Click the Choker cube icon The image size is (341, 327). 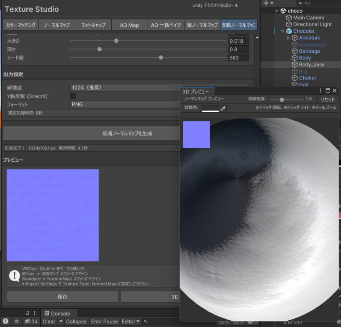point(295,78)
